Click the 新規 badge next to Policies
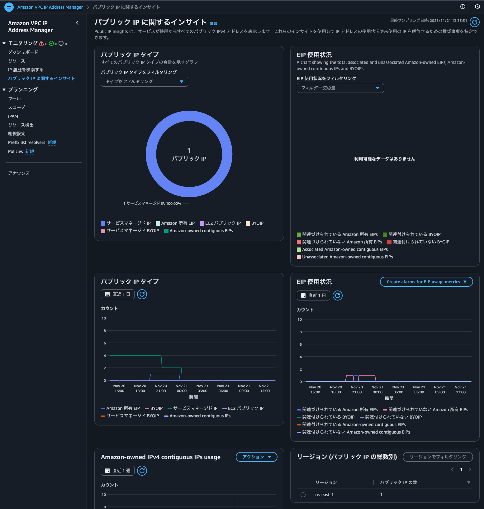The width and height of the screenshot is (484, 509). (x=30, y=151)
